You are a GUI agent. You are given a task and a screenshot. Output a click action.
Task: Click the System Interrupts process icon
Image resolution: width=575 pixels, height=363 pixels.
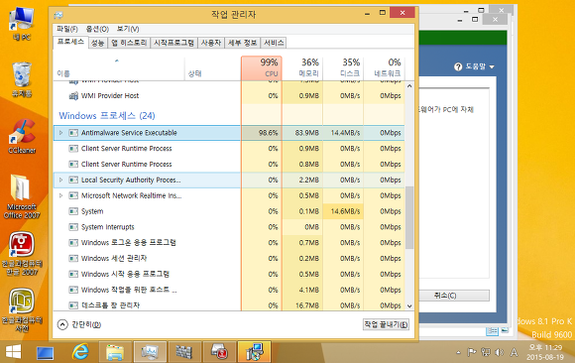73,227
